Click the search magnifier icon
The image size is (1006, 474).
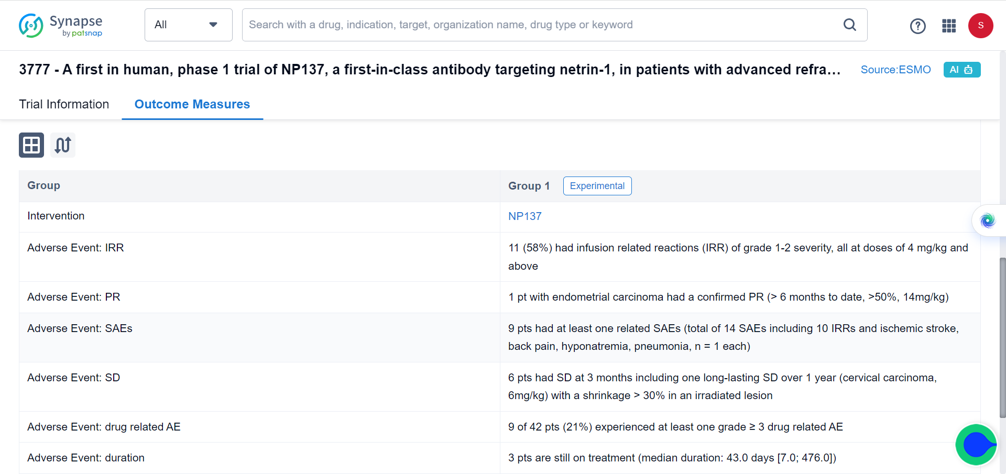tap(849, 25)
